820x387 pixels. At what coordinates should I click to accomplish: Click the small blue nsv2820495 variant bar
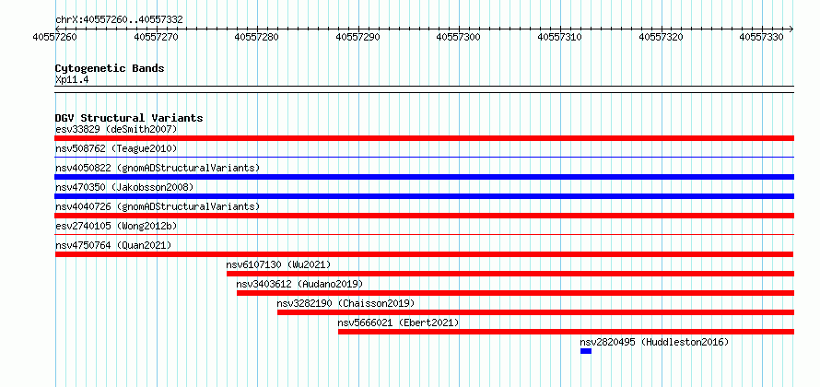coord(586,351)
